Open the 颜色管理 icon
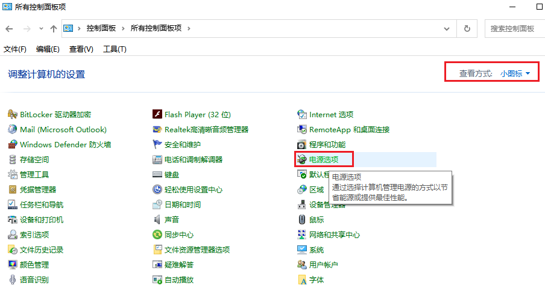 [13, 265]
